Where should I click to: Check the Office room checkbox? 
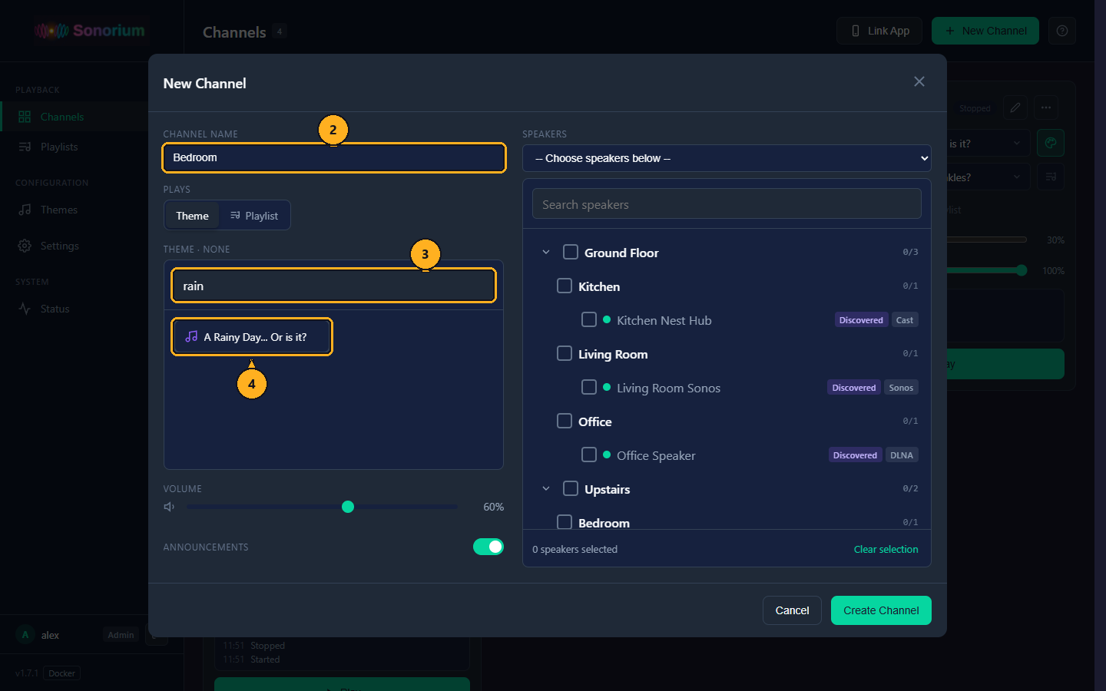[565, 421]
